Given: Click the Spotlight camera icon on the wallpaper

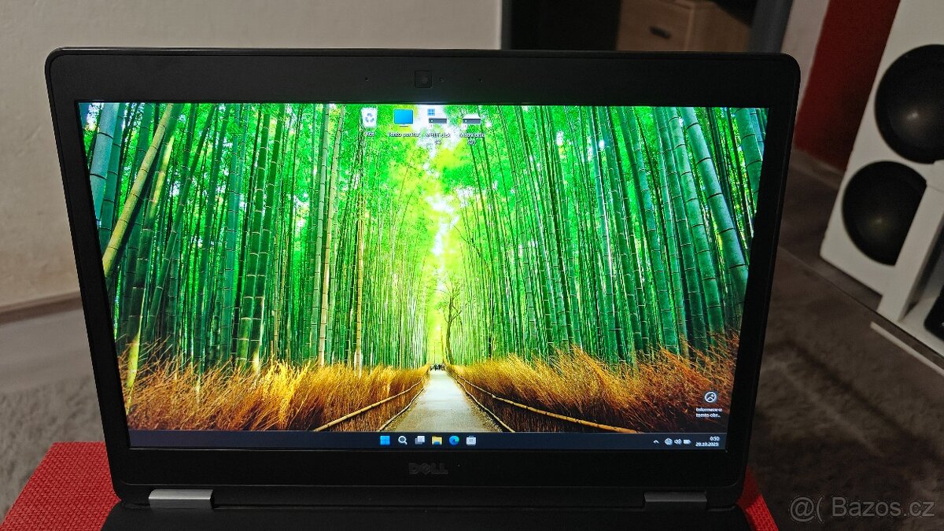Looking at the screenshot, I should (x=710, y=396).
